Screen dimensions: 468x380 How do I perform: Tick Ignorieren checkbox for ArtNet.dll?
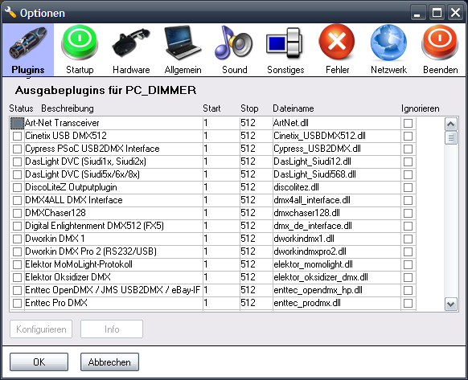point(408,123)
